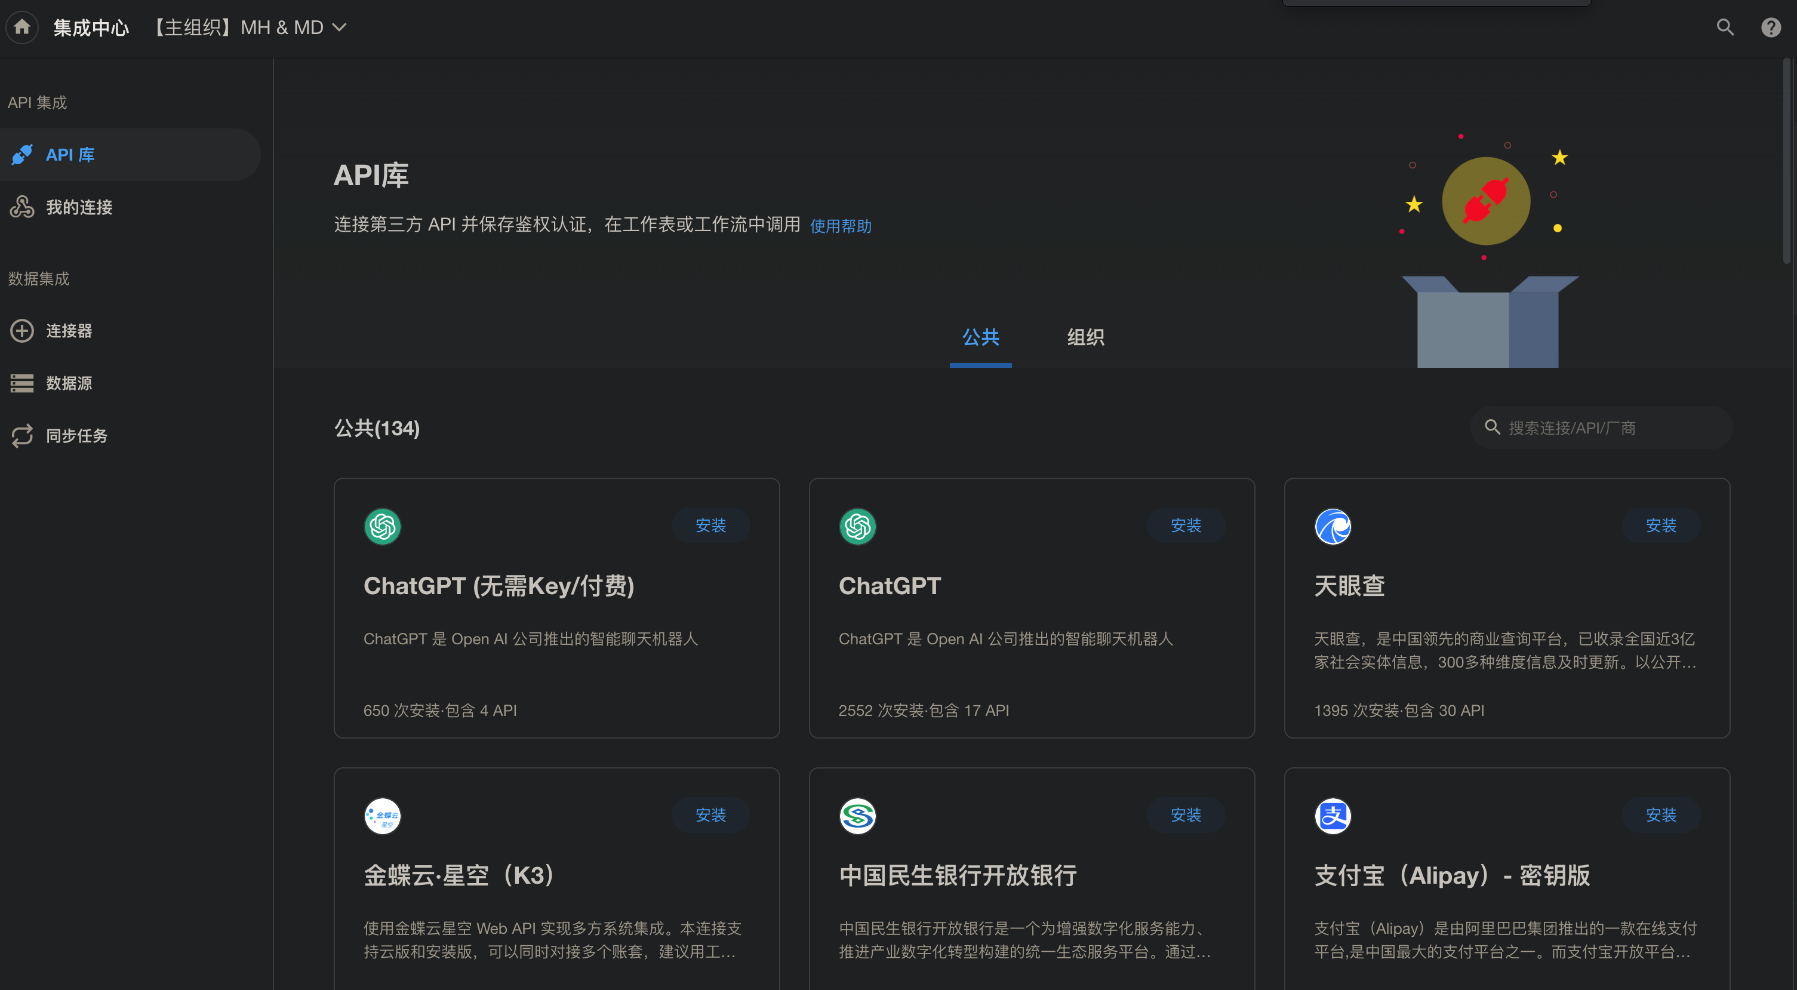Install the 天眼查 connector

coord(1660,525)
